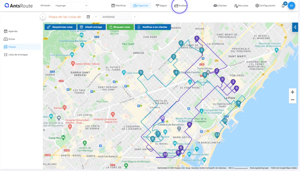Click the Nutzungsbedingungen map link

(x=259, y=168)
